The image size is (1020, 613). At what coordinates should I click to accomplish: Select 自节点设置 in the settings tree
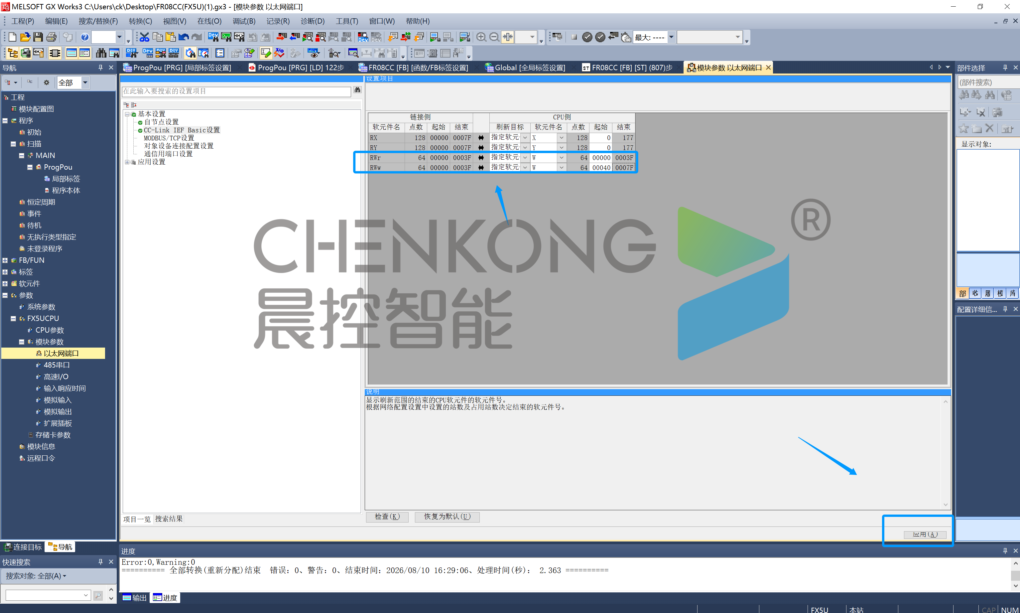pyautogui.click(x=161, y=122)
